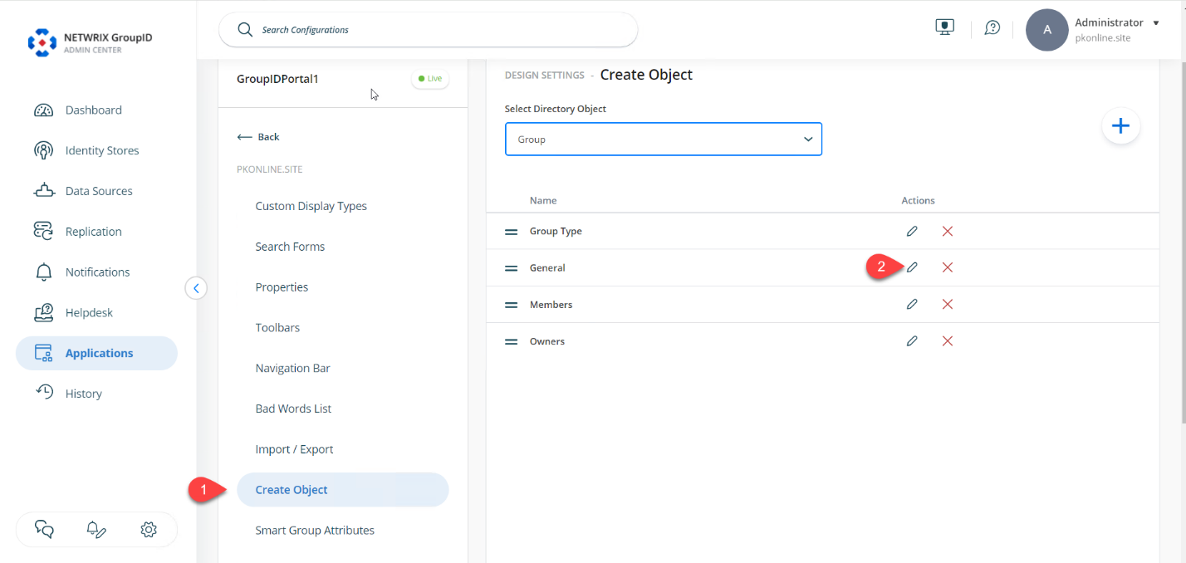Click inside the Search Configurations field
The image size is (1186, 563).
coord(429,29)
